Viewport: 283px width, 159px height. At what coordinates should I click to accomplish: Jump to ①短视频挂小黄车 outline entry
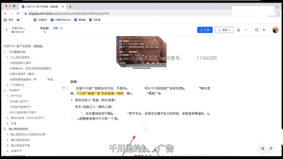pos(21,63)
